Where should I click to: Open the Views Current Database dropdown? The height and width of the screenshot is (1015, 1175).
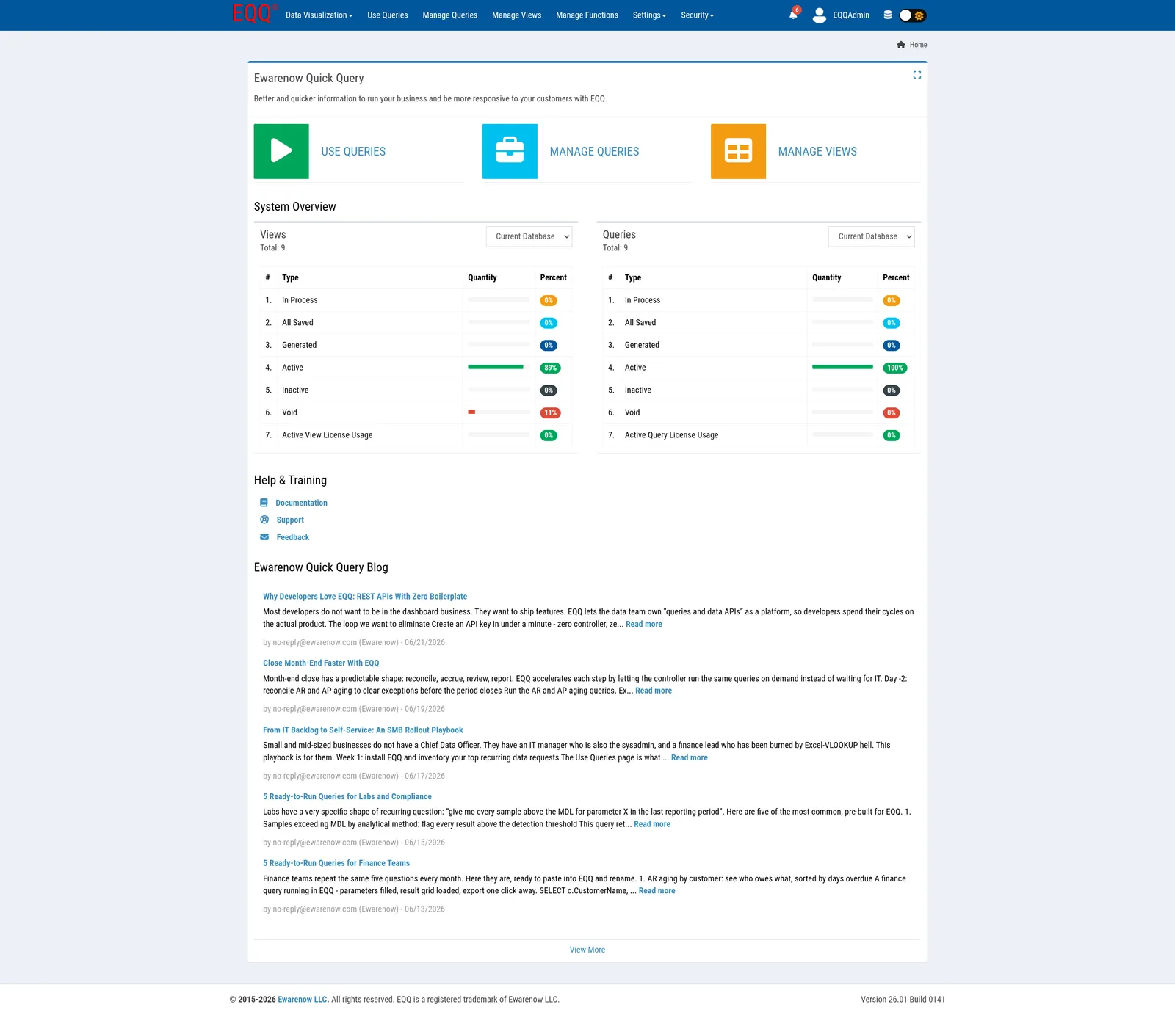pos(529,236)
